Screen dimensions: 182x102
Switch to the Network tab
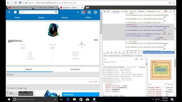click(x=141, y=11)
